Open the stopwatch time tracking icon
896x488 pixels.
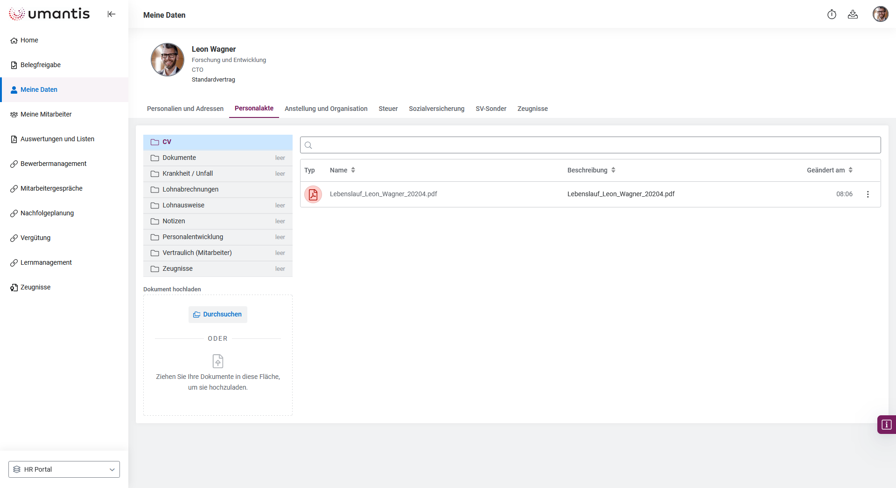[832, 14]
